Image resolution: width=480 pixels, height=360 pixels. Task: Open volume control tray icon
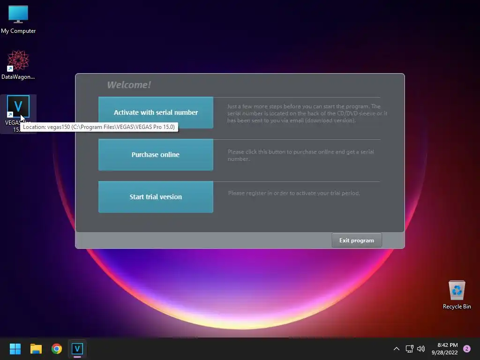pyautogui.click(x=421, y=349)
